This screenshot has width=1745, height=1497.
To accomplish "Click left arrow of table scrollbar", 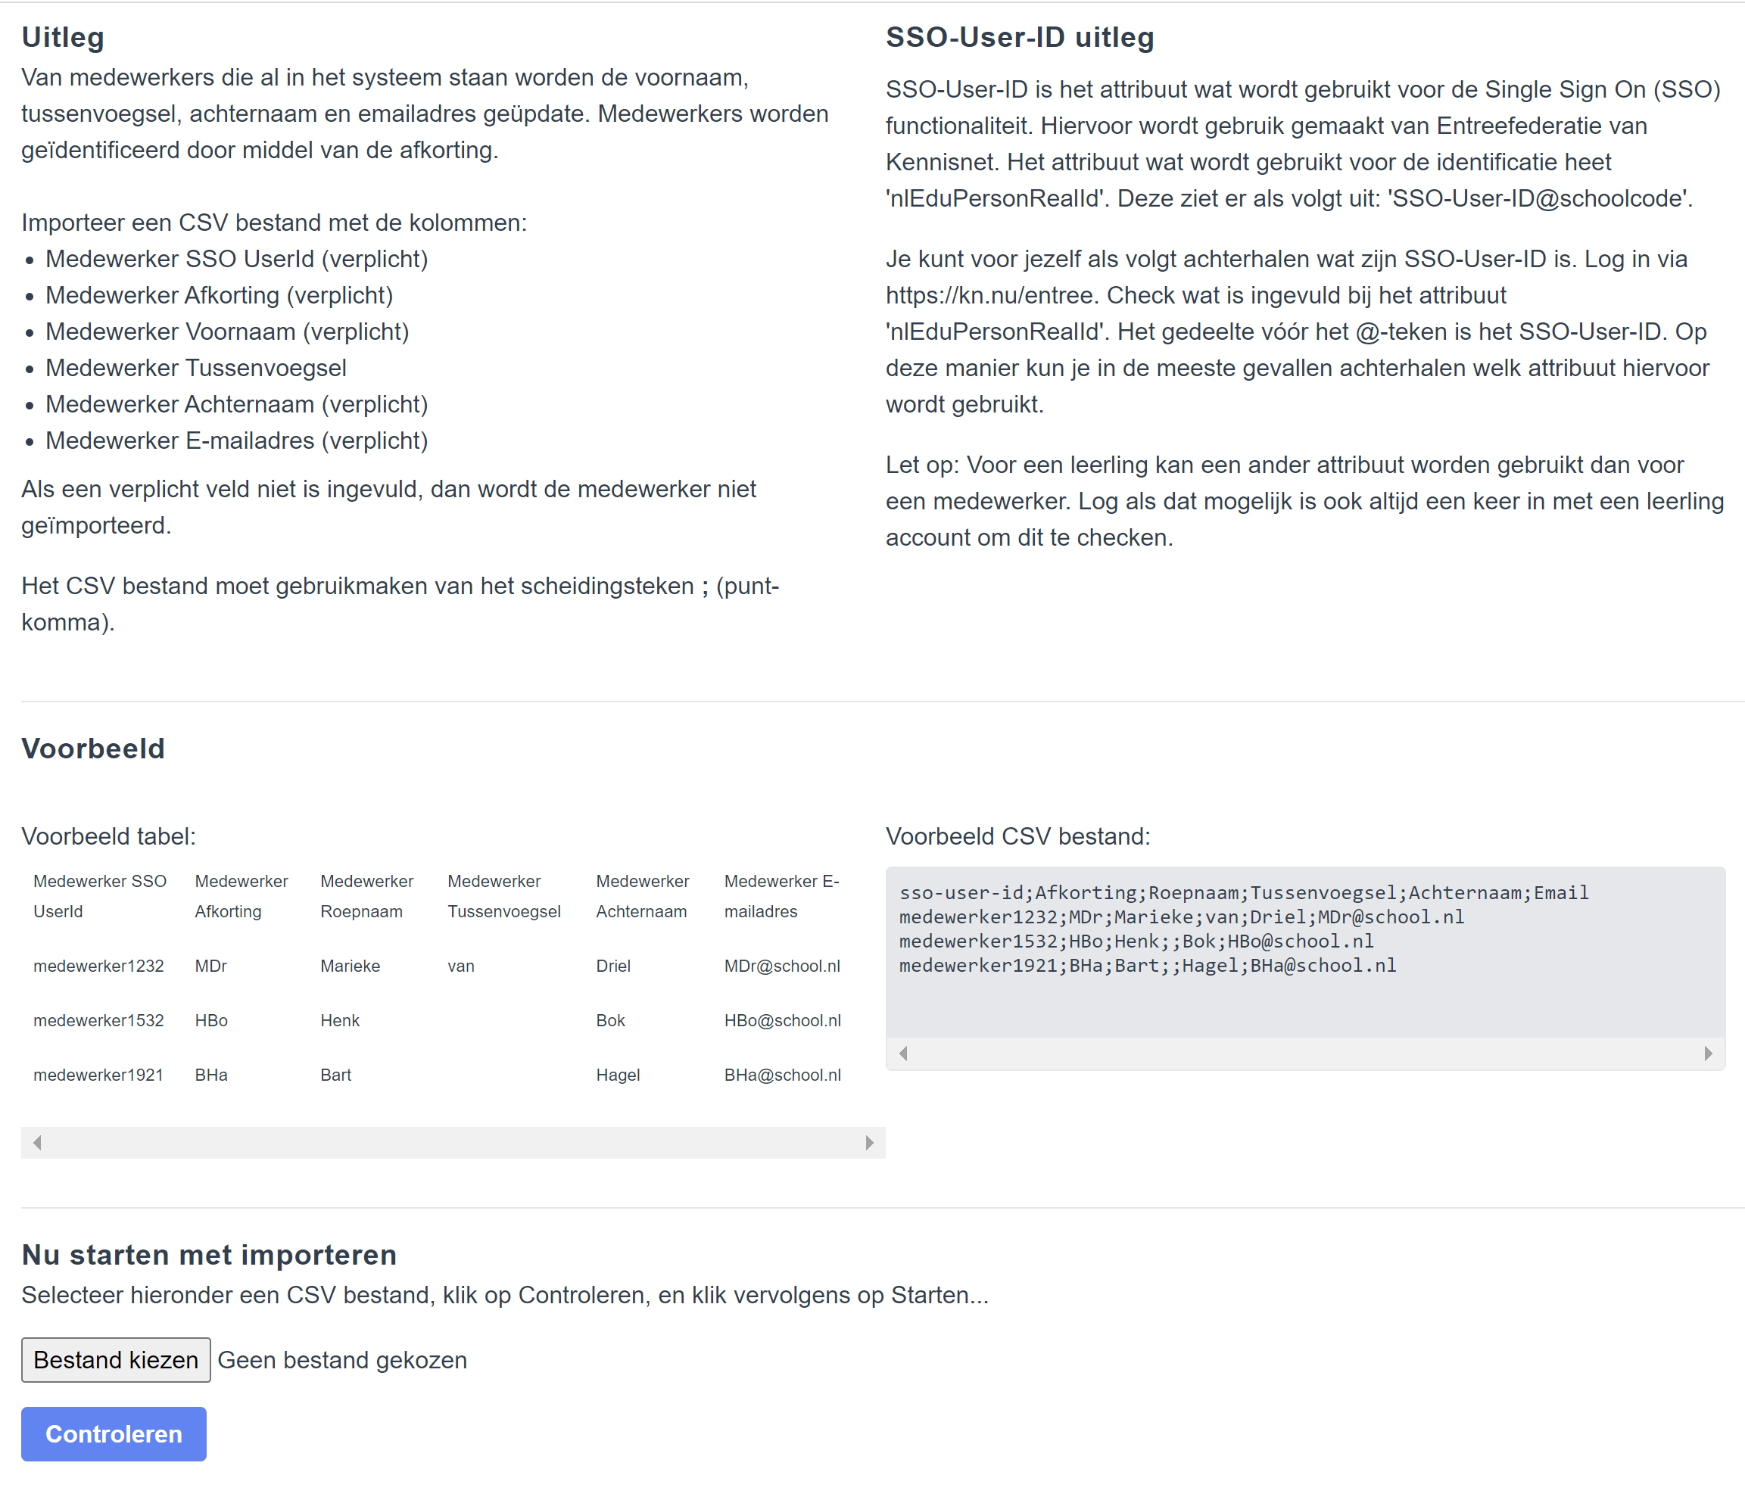I will (37, 1143).
